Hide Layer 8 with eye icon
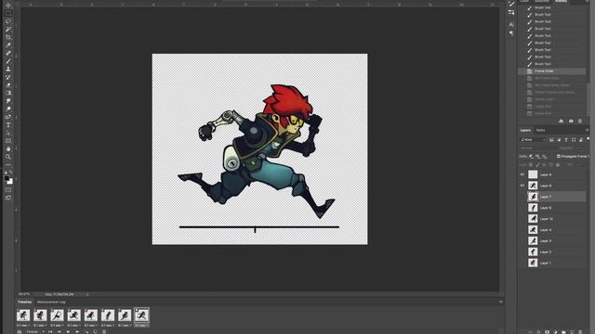The height and width of the screenshot is (334, 595). click(522, 186)
